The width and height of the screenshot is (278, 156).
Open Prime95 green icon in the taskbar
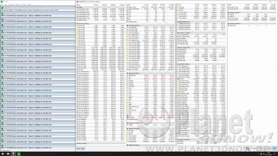click(x=19, y=154)
